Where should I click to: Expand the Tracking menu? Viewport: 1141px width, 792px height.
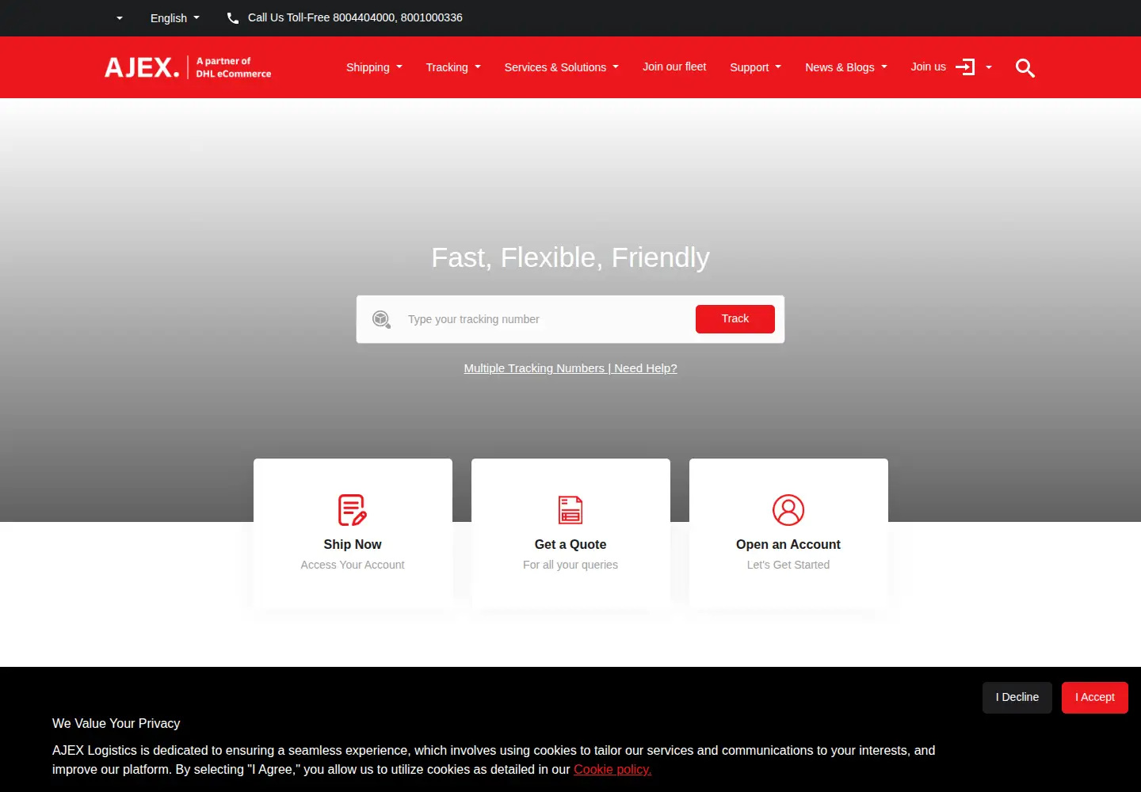pyautogui.click(x=453, y=67)
